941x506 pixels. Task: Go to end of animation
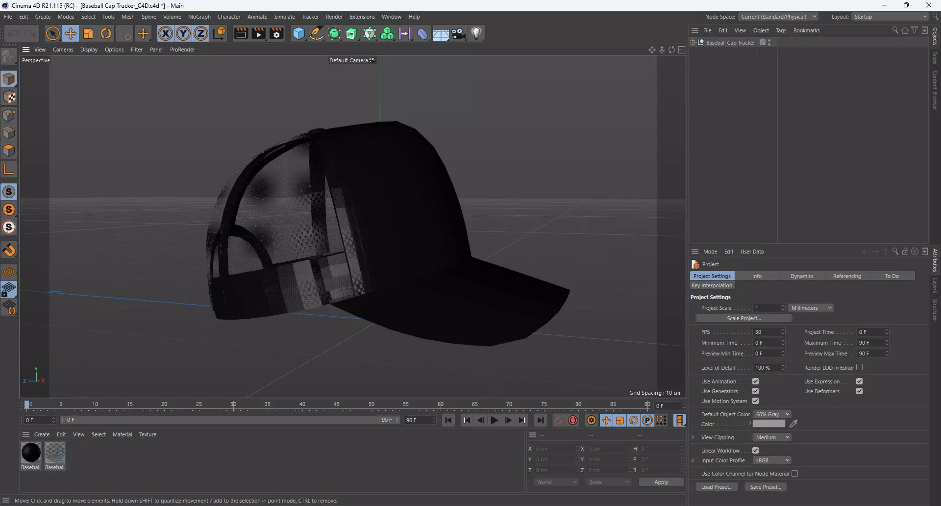540,420
